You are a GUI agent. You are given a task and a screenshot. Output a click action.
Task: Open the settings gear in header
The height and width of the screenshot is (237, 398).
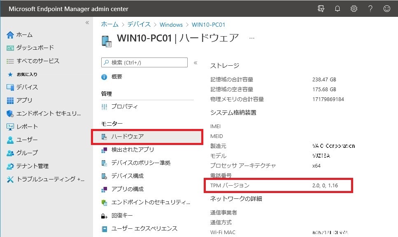(354, 9)
